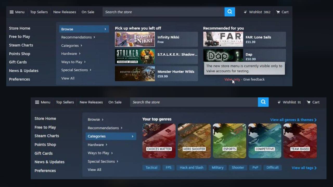Open Wishlist 3862 in the upper bar
333x187 pixels.
[x=257, y=12]
